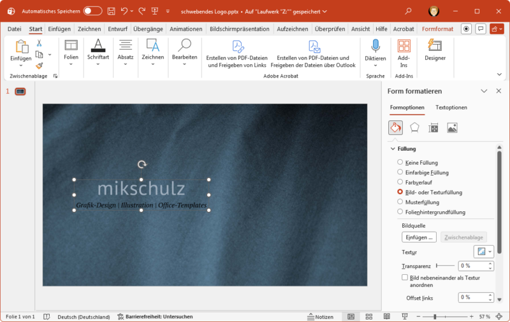Click Deutsch (Deutschland) language indicator

[84, 316]
